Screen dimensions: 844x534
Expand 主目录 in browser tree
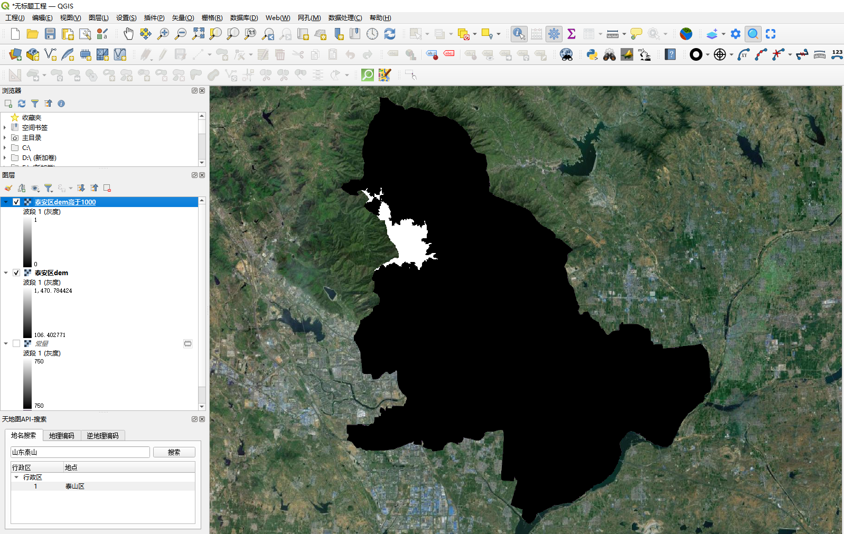pos(5,137)
